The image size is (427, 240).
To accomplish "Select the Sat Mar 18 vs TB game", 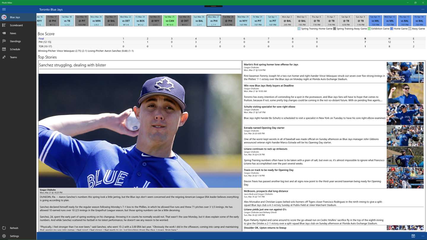I will [67, 21].
